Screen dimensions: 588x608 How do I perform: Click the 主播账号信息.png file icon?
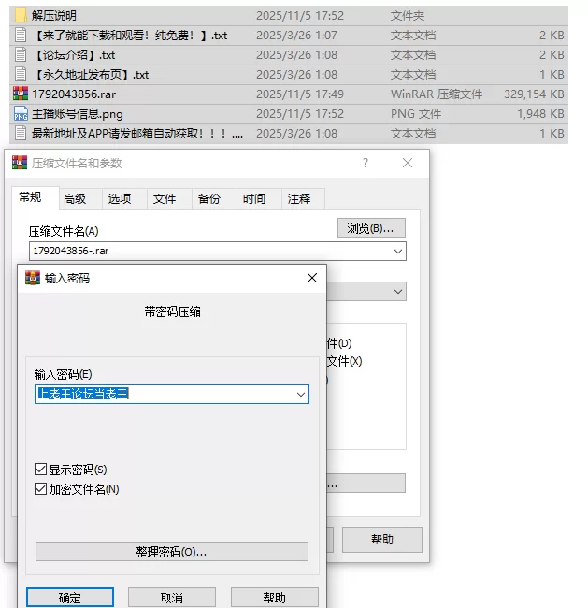point(21,114)
